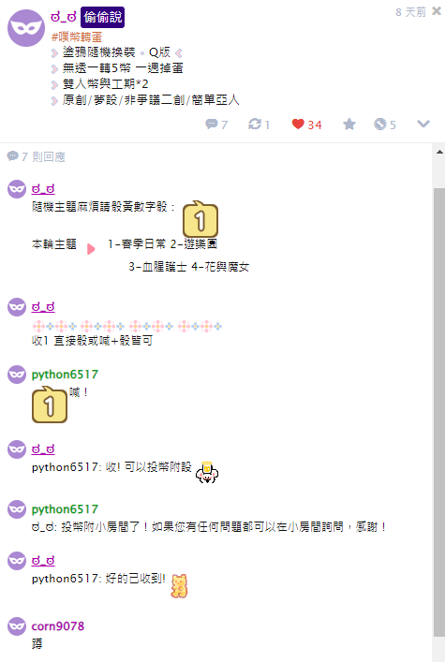Image resolution: width=445 pixels, height=662 pixels.
Task: Expand the chevron options menu on the post
Action: (x=423, y=124)
